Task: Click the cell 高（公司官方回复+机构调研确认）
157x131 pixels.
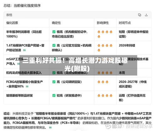Action: pyautogui.click(x=72, y=48)
